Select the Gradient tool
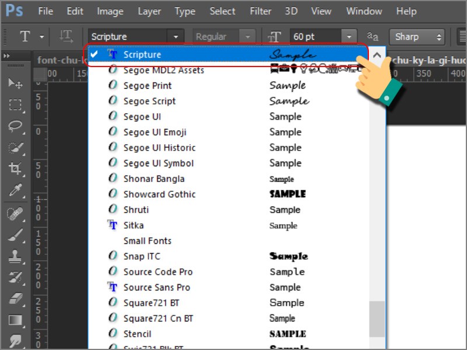467x350 pixels. [15, 320]
